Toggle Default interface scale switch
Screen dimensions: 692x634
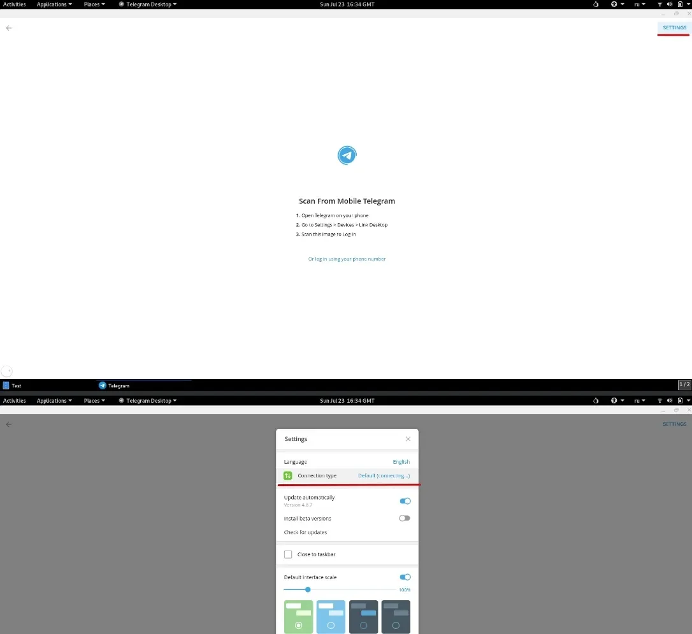(405, 577)
